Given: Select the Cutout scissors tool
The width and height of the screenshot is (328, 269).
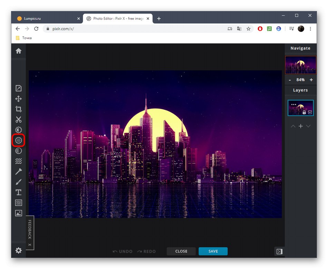Looking at the screenshot, I should coord(18,119).
